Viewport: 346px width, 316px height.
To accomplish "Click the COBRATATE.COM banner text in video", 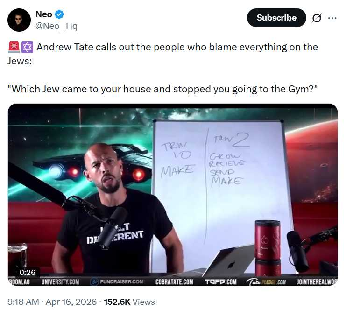I will tap(174, 282).
